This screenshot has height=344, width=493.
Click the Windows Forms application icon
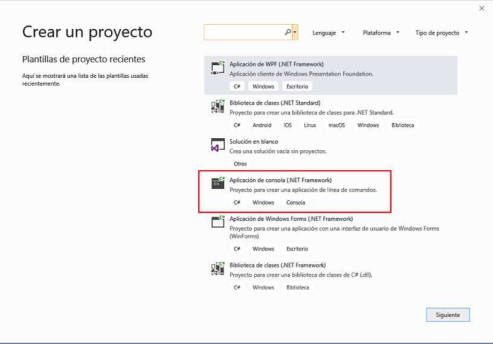(217, 222)
